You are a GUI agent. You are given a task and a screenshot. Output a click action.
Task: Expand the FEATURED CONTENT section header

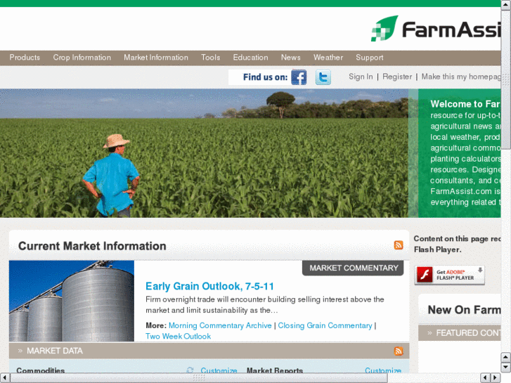tap(460, 333)
